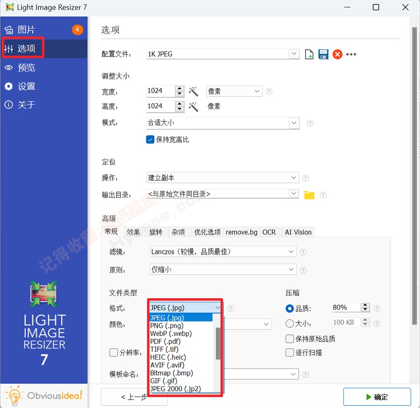Save the current profile using the diskette icon

323,54
